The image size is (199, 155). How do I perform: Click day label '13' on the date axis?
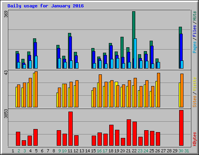point(82,151)
